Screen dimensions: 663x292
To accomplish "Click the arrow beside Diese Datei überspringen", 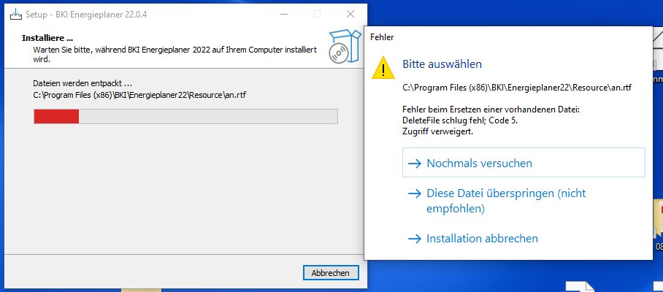I will click(x=415, y=194).
